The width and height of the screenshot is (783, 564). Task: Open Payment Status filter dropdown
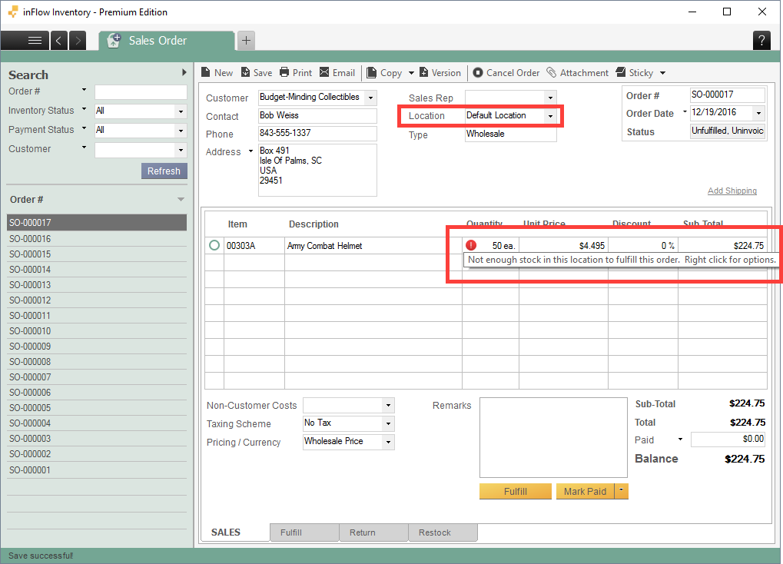tap(181, 131)
